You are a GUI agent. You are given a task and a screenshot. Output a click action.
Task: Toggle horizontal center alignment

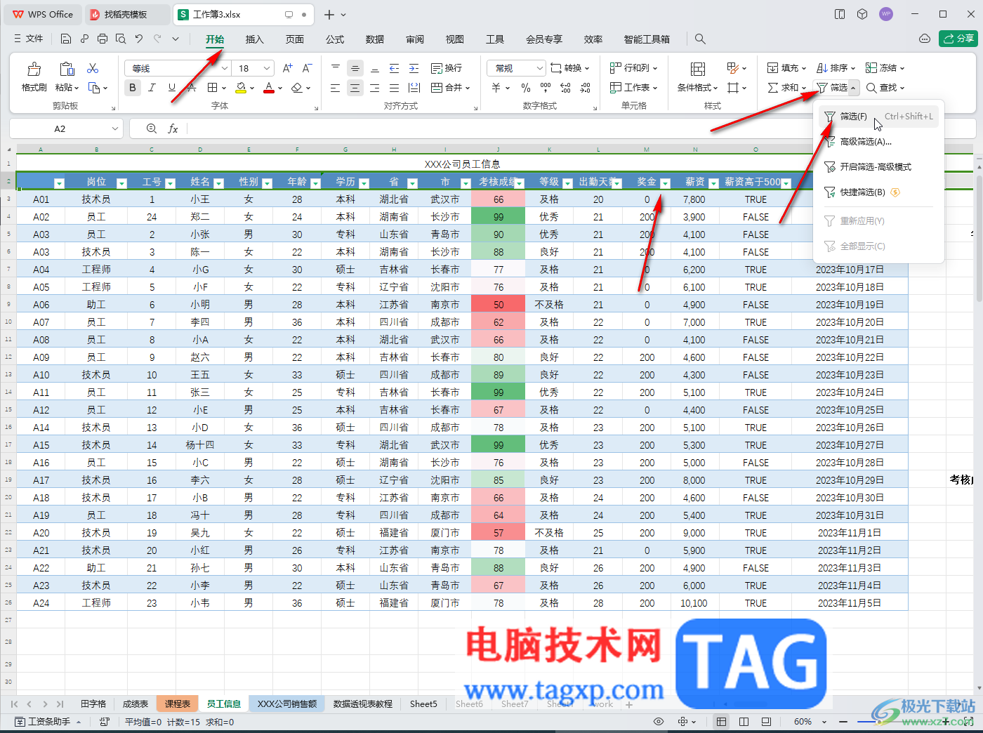(x=355, y=88)
